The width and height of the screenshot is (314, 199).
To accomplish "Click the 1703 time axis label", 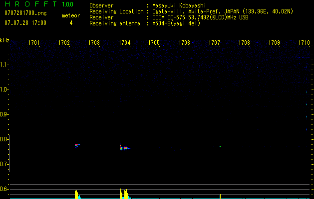I will pos(94,42).
